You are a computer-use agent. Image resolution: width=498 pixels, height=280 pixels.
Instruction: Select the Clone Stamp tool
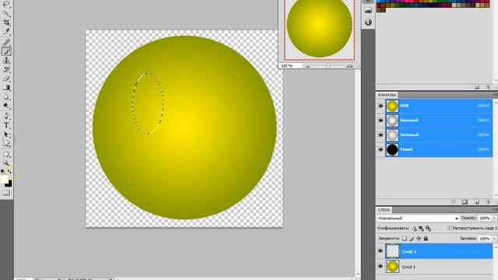[6, 61]
